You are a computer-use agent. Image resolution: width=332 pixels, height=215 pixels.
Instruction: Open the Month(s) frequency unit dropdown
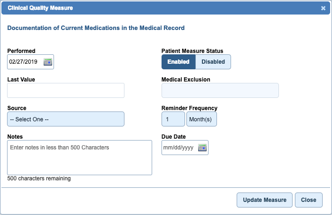202,119
